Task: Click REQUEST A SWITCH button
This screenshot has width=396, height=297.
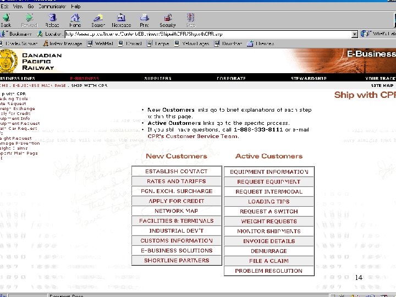Action: (269, 211)
